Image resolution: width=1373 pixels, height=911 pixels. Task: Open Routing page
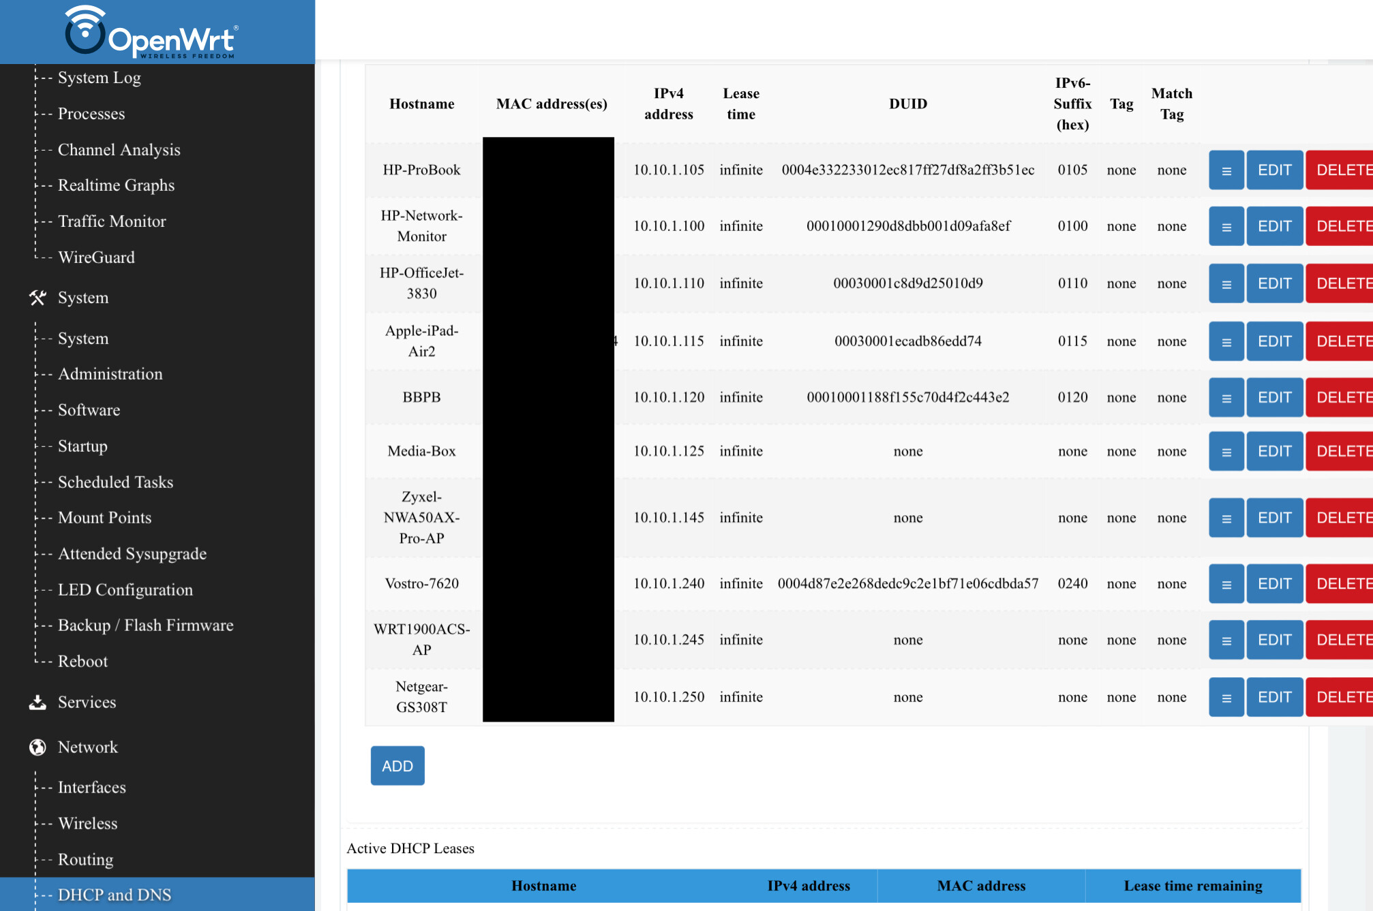pos(86,860)
